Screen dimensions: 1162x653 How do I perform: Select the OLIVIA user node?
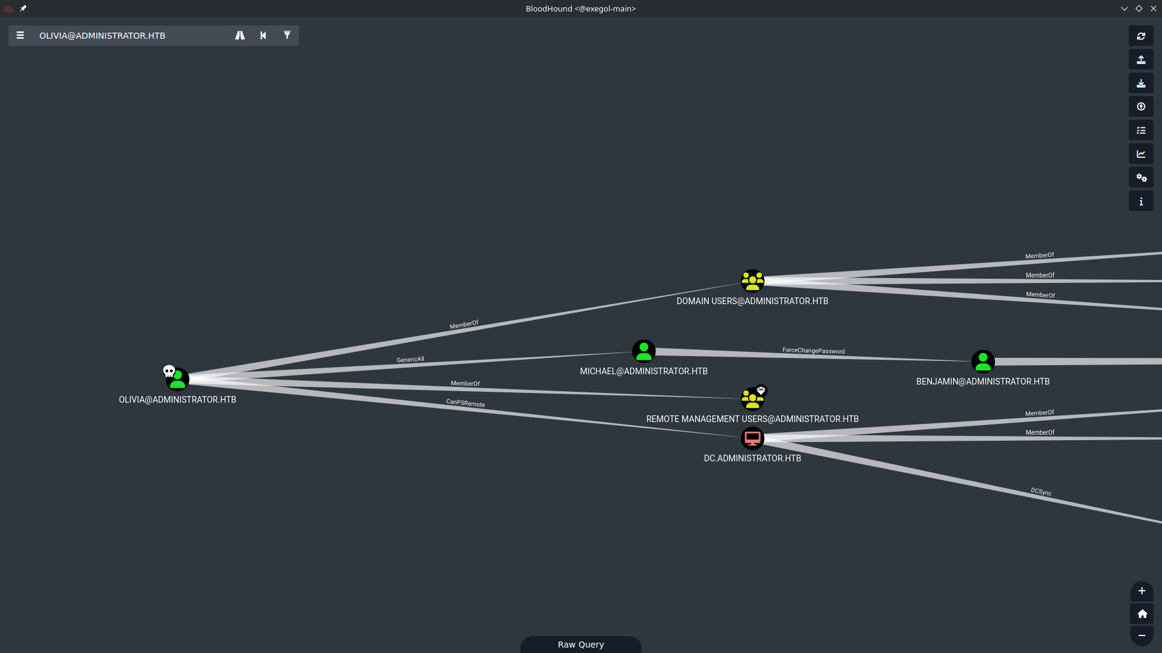[x=177, y=380]
